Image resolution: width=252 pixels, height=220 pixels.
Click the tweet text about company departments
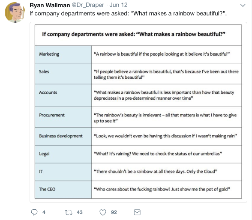tap(128, 13)
